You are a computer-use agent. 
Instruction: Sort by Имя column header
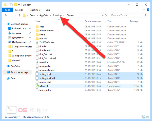38,21
